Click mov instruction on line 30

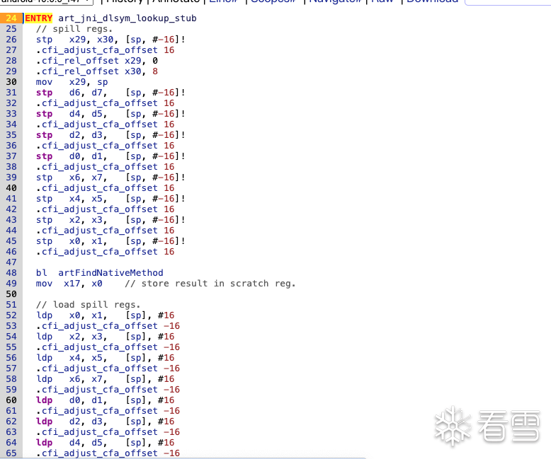[45, 82]
